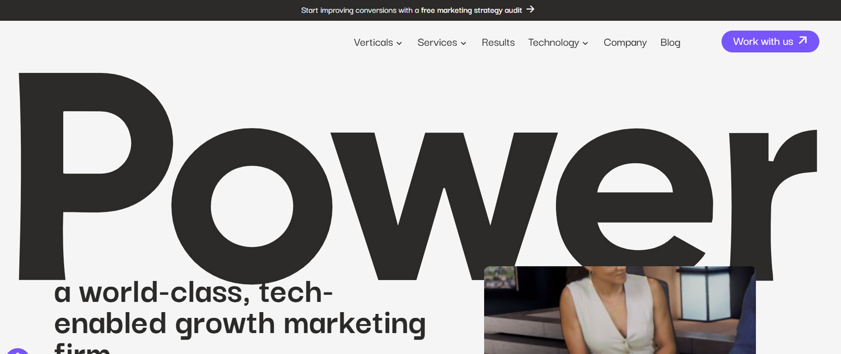Screen dimensions: 841x354
Task: Open the Blog link
Action: click(x=670, y=42)
